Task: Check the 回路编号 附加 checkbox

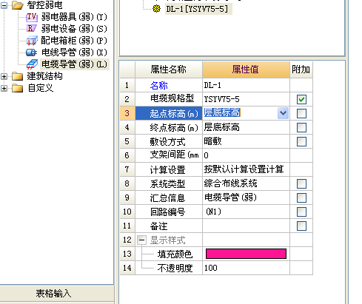Action: pyautogui.click(x=301, y=212)
